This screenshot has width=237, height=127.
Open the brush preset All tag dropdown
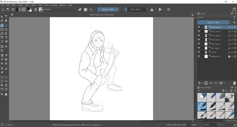click(209, 91)
